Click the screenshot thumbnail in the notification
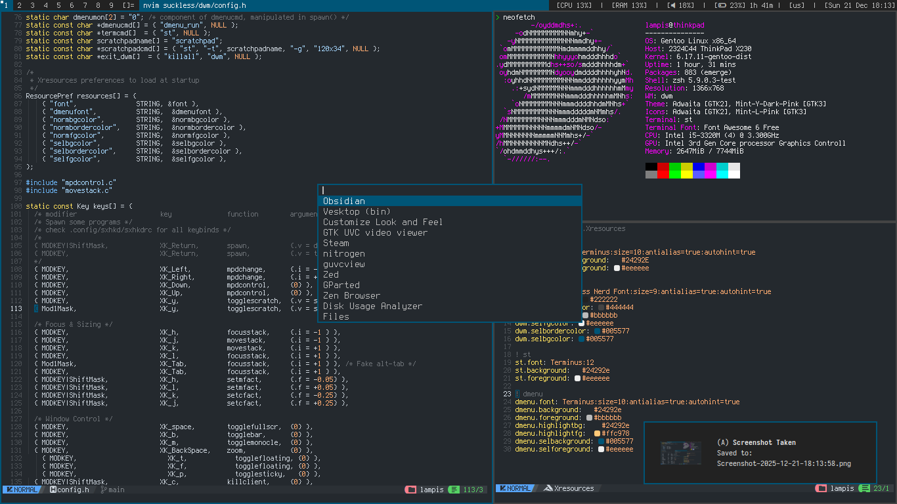 (x=681, y=453)
